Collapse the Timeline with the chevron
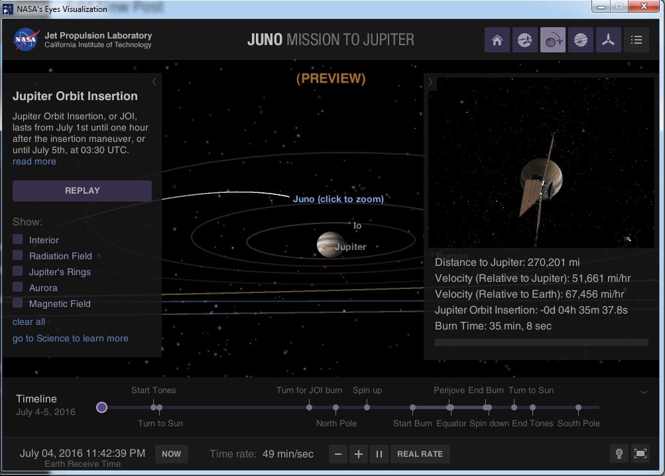665x476 pixels. (x=644, y=392)
